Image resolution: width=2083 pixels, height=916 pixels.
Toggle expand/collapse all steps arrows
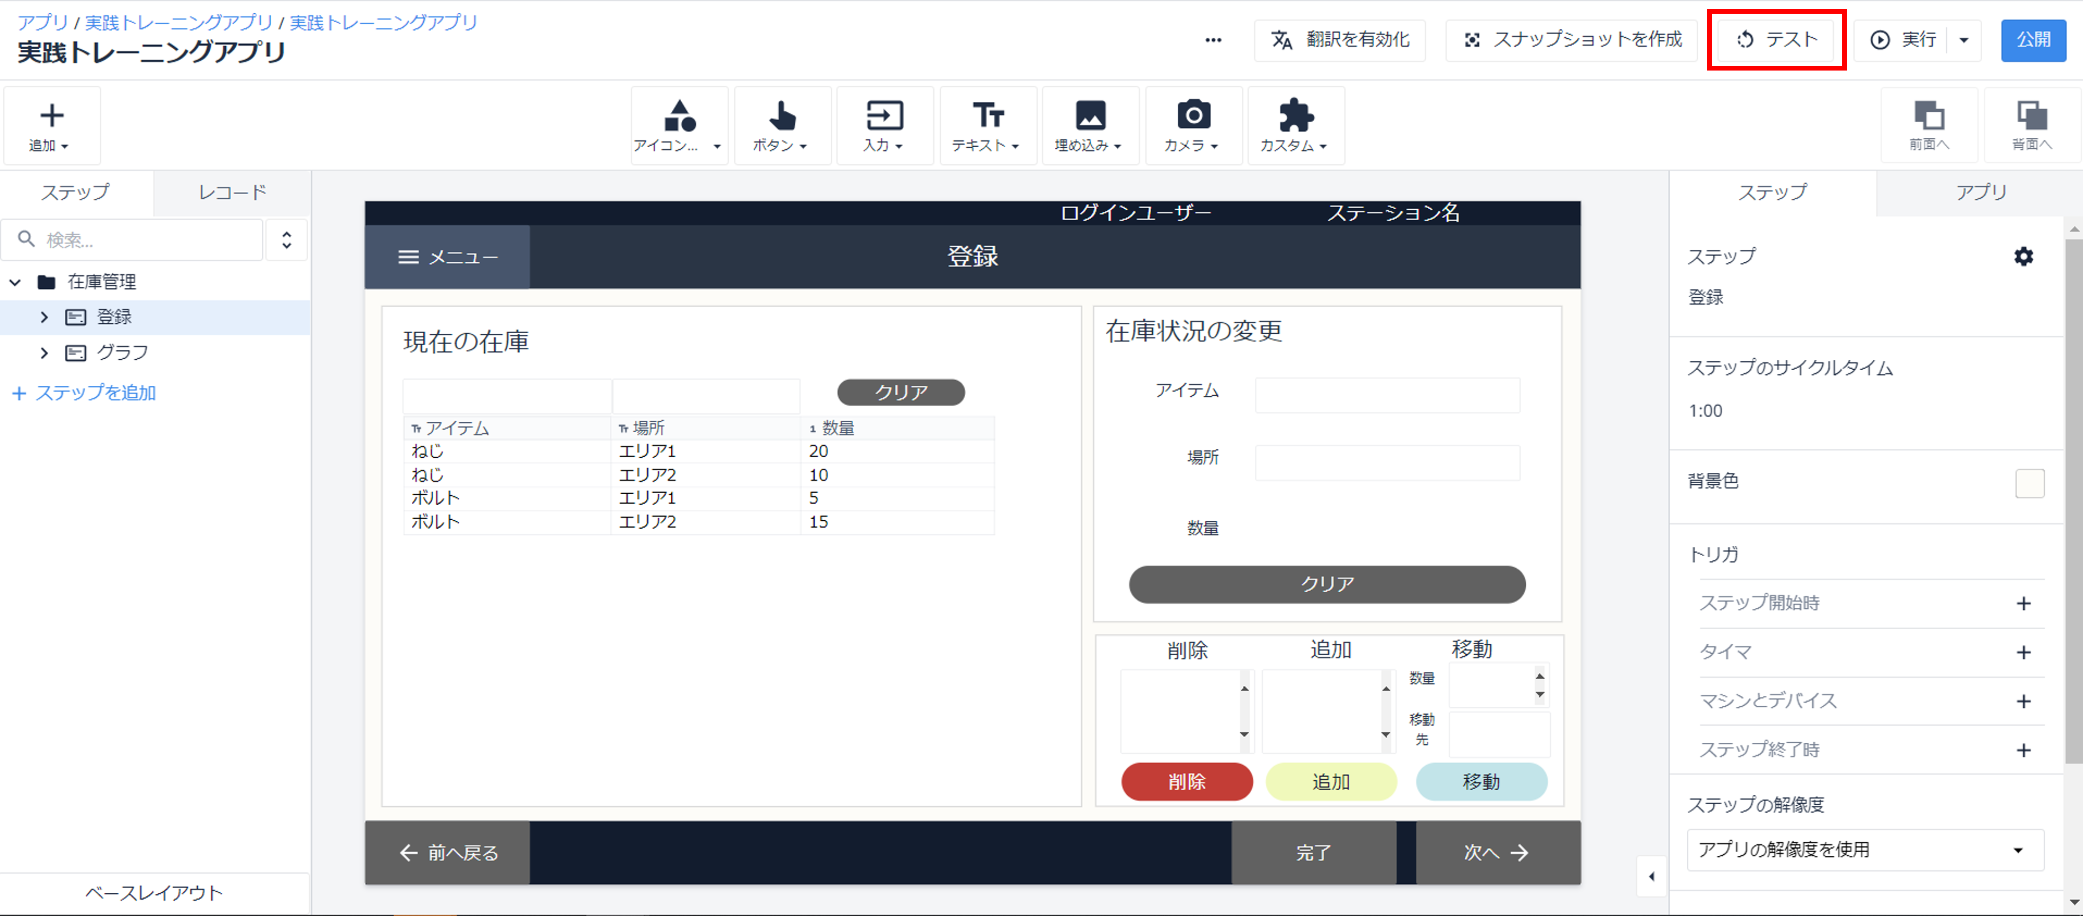point(286,240)
